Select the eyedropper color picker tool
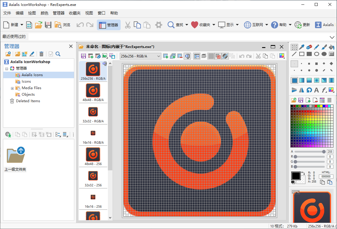Viewport: 337px width, 229px height. click(302, 47)
